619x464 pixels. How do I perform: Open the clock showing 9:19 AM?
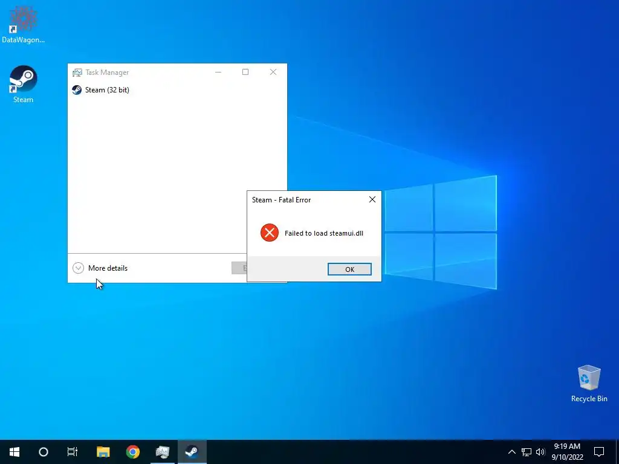click(567, 452)
